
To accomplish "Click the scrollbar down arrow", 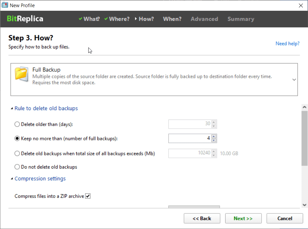I will tap(305, 205).
